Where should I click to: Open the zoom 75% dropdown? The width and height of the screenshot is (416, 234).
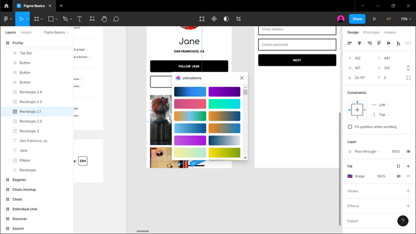[x=406, y=19]
